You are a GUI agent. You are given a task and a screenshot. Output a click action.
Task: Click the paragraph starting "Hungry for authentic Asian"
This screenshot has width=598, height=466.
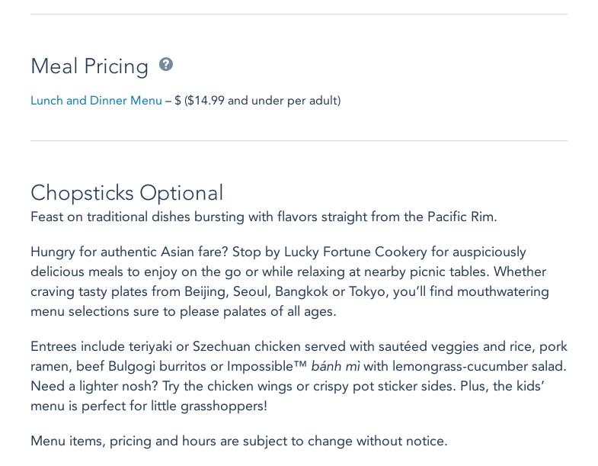pyautogui.click(x=289, y=281)
